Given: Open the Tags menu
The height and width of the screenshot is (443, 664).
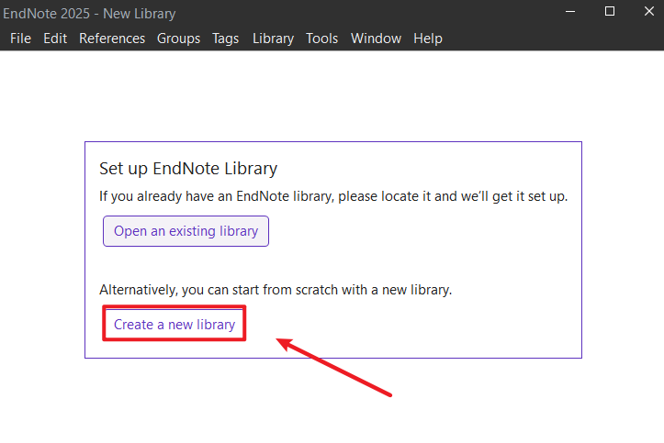Looking at the screenshot, I should tap(225, 39).
